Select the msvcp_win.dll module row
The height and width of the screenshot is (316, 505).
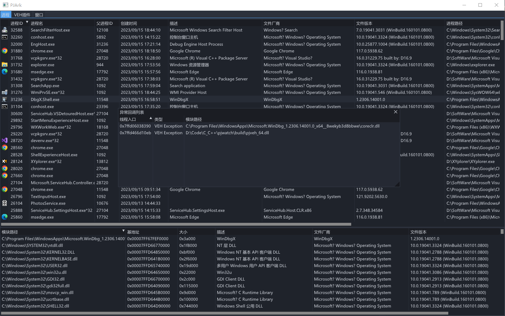click(250, 293)
